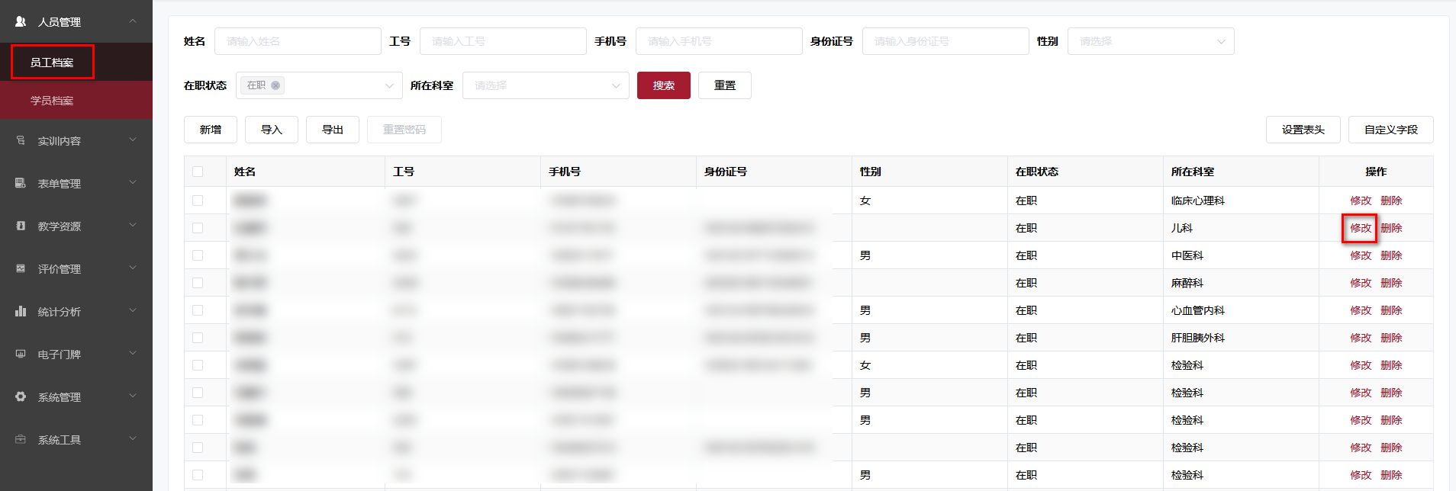Screen dimensions: 1456x491
Task: Collapse the 人员管理 menu chevron
Action: pyautogui.click(x=133, y=21)
